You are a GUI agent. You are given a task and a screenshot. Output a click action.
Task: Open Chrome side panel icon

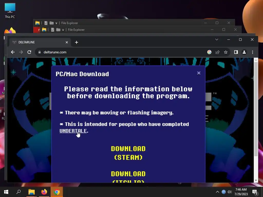click(x=236, y=52)
